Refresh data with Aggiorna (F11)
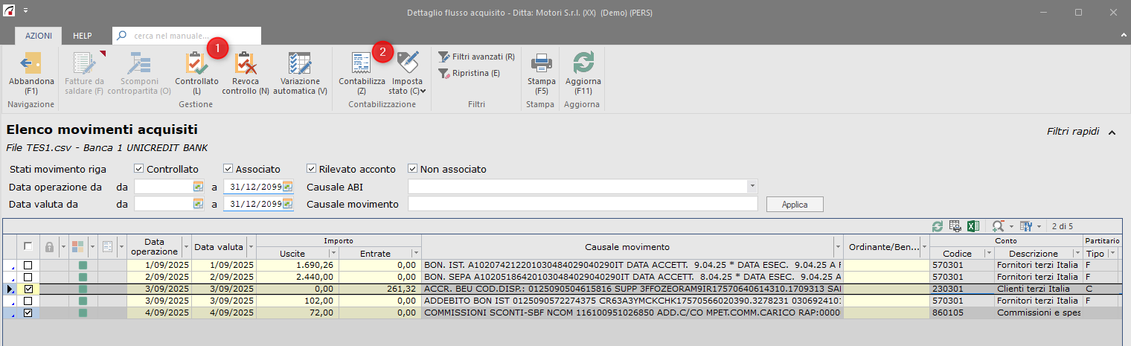The image size is (1131, 346). click(x=583, y=64)
